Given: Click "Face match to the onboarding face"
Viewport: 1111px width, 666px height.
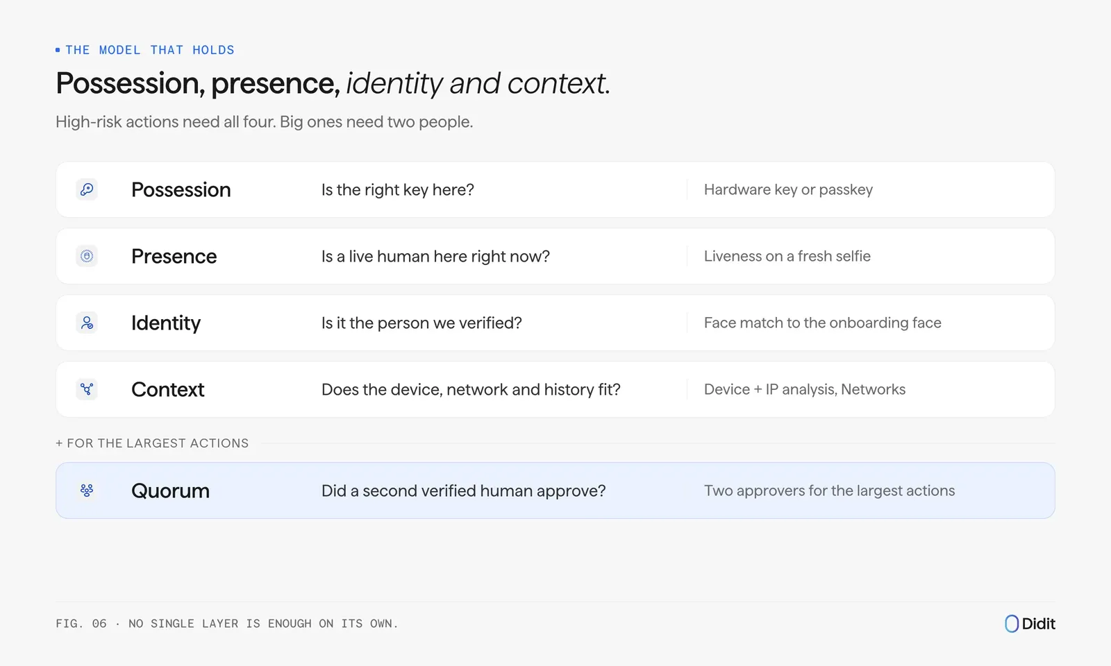Looking at the screenshot, I should pyautogui.click(x=823, y=323).
